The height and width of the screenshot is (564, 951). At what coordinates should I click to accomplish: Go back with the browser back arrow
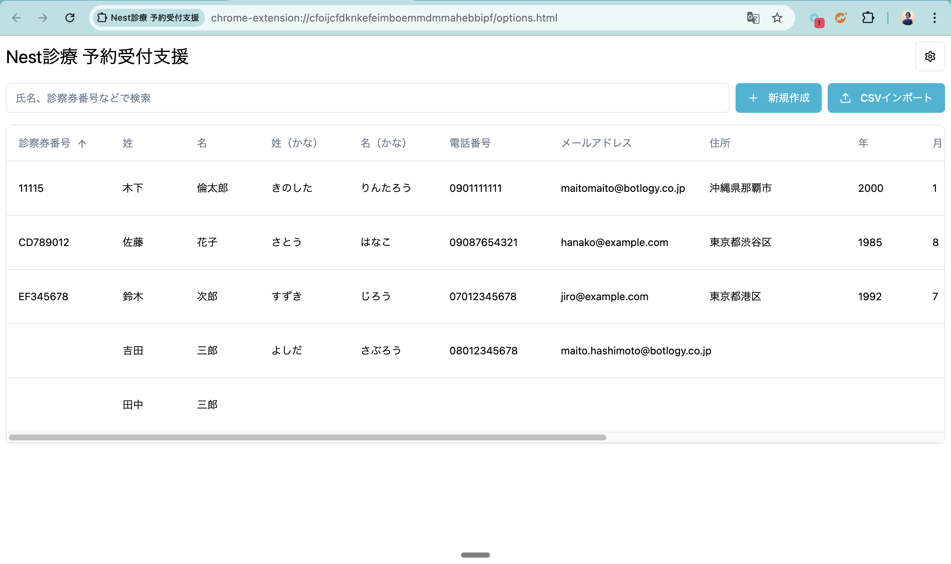(x=16, y=18)
